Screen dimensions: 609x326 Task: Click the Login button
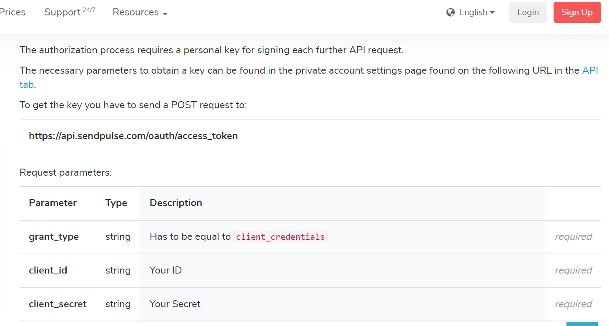(528, 12)
